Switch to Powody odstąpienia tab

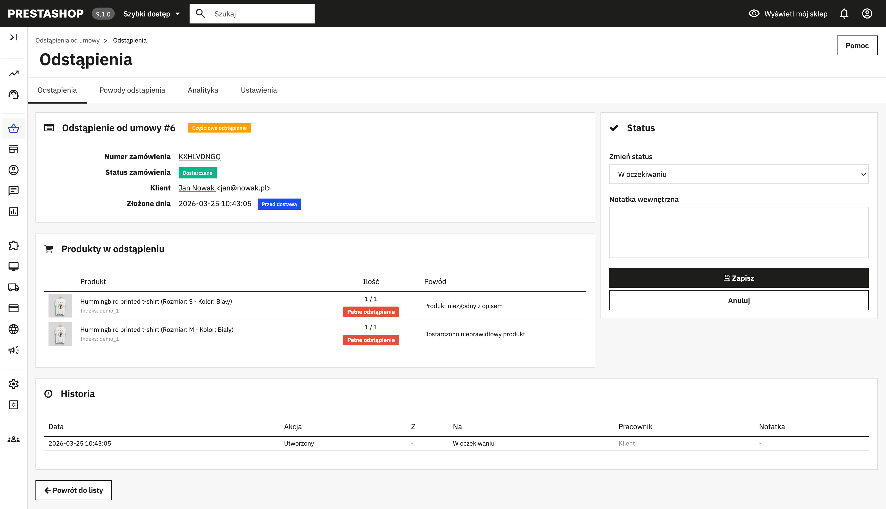[132, 90]
